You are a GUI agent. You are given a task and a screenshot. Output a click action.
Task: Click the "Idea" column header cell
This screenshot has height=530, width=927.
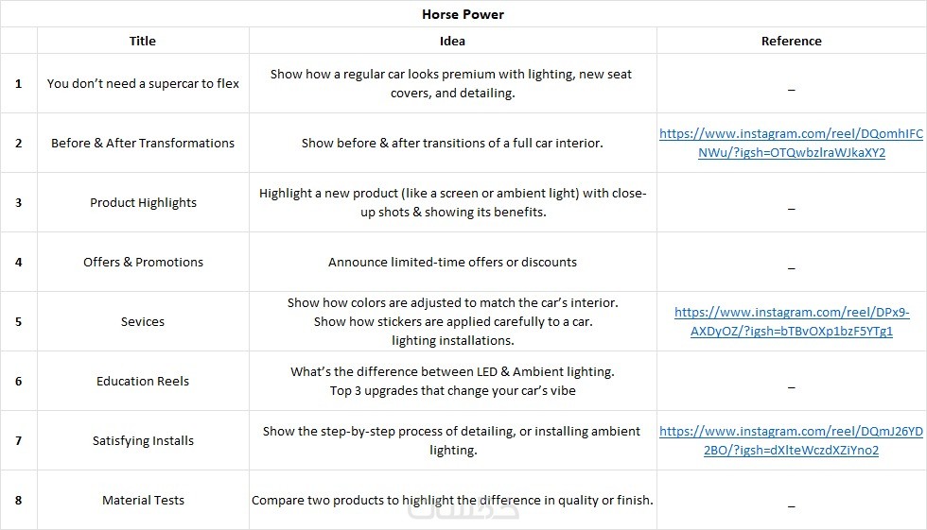pyautogui.click(x=452, y=41)
